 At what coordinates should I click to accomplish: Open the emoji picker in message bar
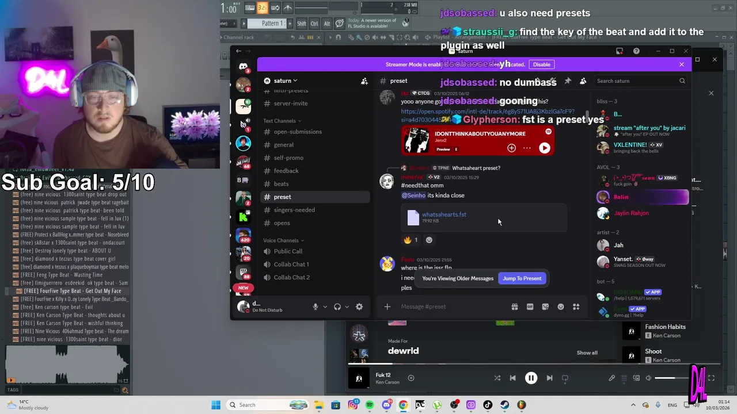(x=561, y=307)
